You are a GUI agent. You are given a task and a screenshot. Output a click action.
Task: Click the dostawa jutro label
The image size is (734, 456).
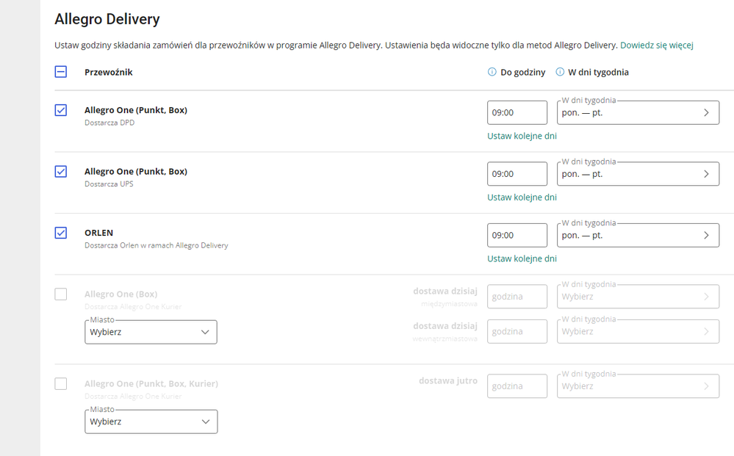tap(448, 380)
